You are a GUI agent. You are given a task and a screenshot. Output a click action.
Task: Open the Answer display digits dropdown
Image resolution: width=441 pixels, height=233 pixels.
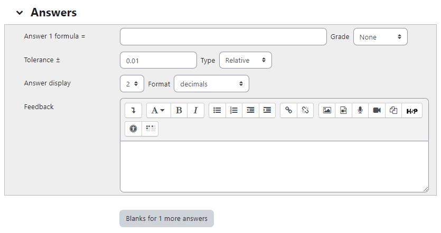pos(132,84)
